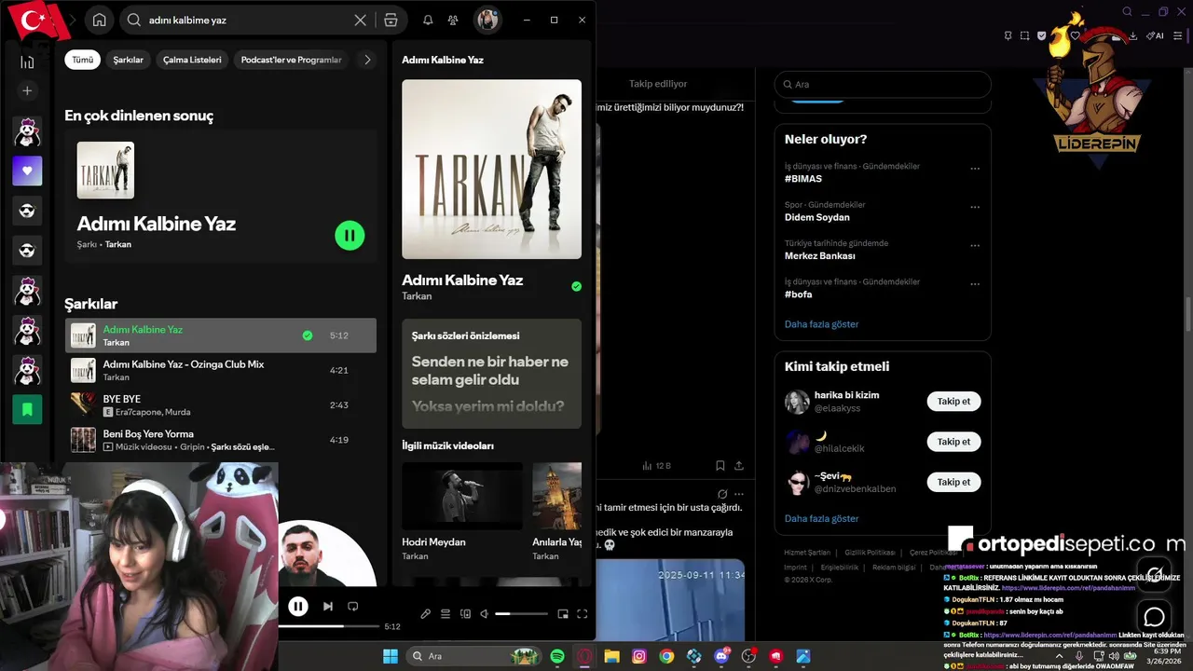Create a new playlist with plus icon

click(27, 90)
